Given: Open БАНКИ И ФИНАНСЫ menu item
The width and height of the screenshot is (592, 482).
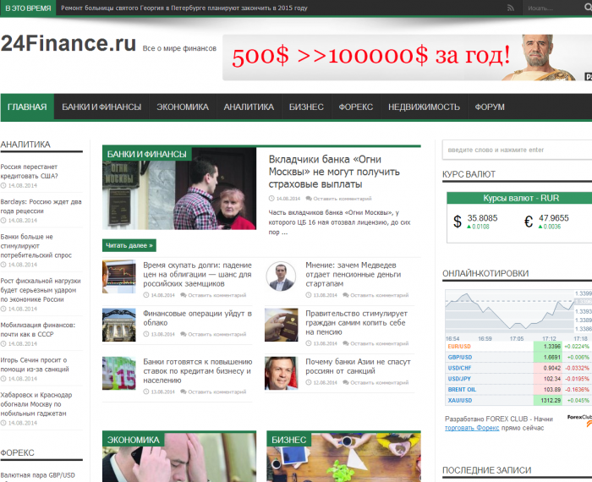Looking at the screenshot, I should click(x=101, y=107).
